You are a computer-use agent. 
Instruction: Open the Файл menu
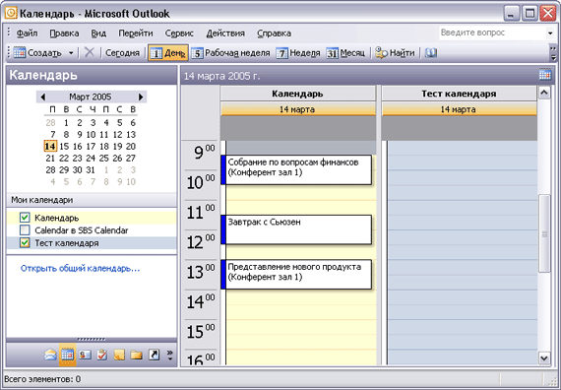click(27, 33)
